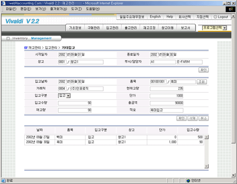
Task: Click the IE title bar icon
Action: pos(3,3)
